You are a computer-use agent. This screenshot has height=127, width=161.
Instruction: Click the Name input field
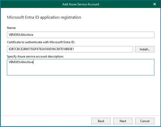click(x=80, y=35)
